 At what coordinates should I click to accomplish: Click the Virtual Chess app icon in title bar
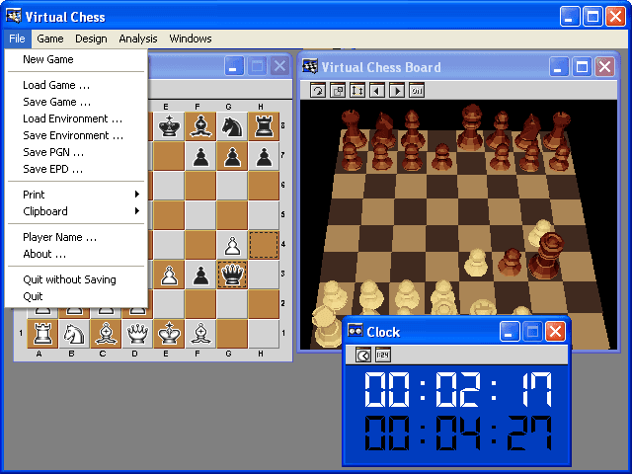pos(13,16)
